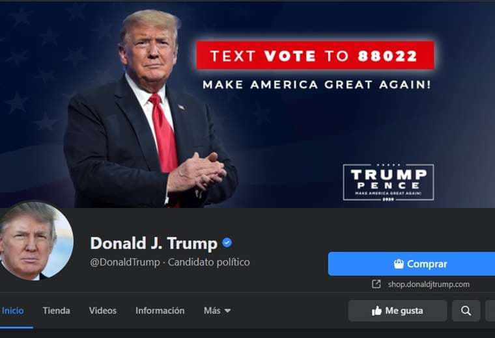Click the shopping bag icon on Comprar
This screenshot has height=338, width=495.
pos(399,264)
